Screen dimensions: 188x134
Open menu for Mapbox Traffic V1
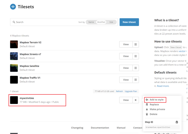(136, 80)
